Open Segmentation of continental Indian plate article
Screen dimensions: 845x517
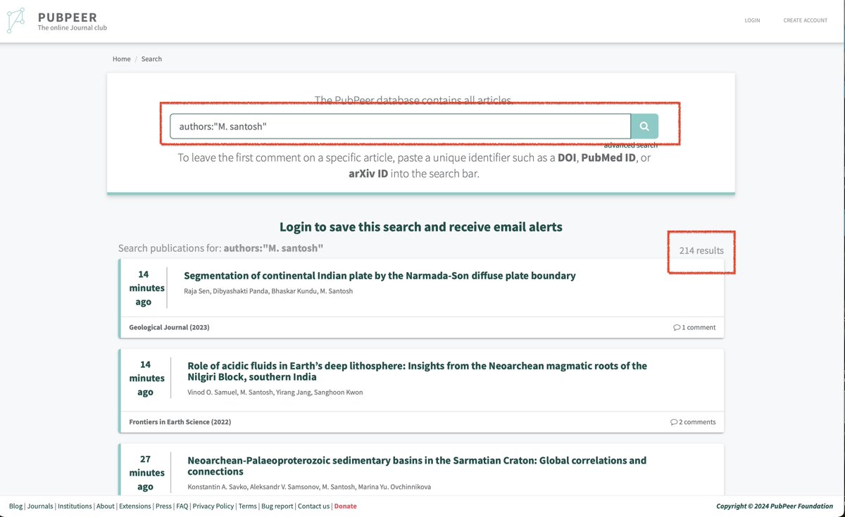click(x=380, y=276)
